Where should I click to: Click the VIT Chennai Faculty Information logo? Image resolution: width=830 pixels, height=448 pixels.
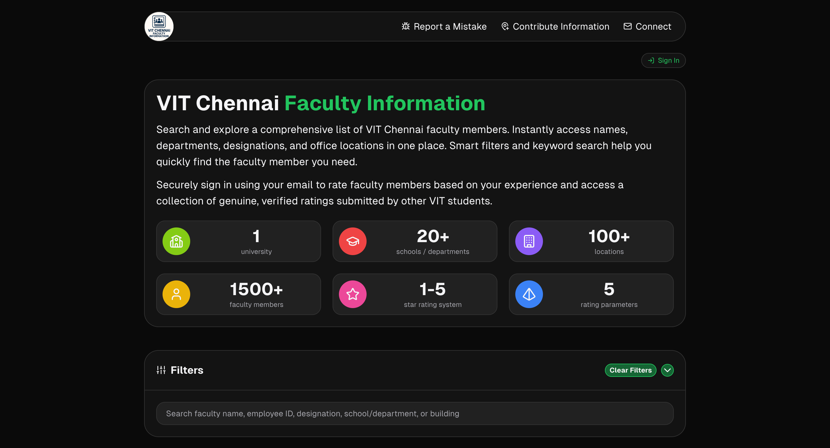[159, 26]
